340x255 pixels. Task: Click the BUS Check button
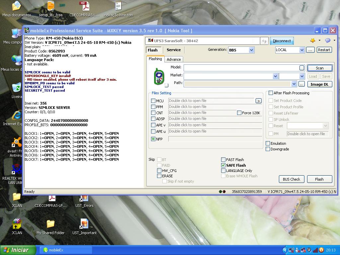coord(292,179)
